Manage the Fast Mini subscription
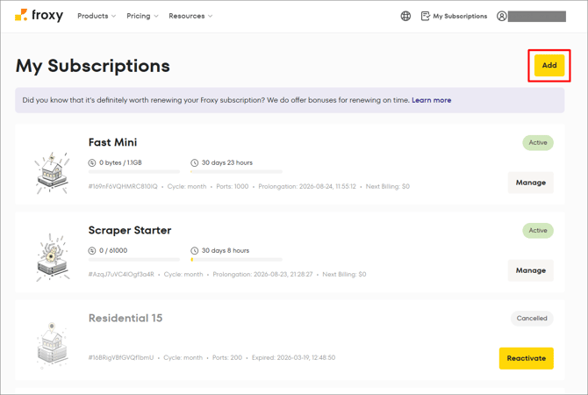 (x=531, y=183)
